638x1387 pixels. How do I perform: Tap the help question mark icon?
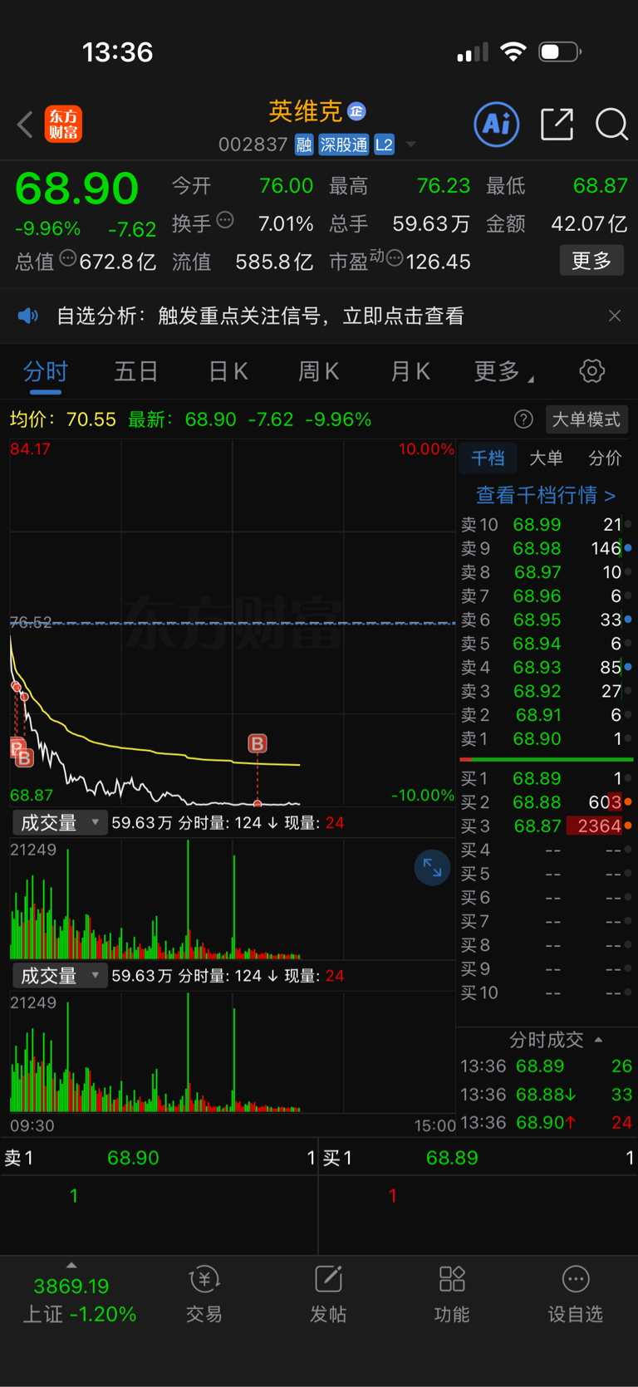523,419
